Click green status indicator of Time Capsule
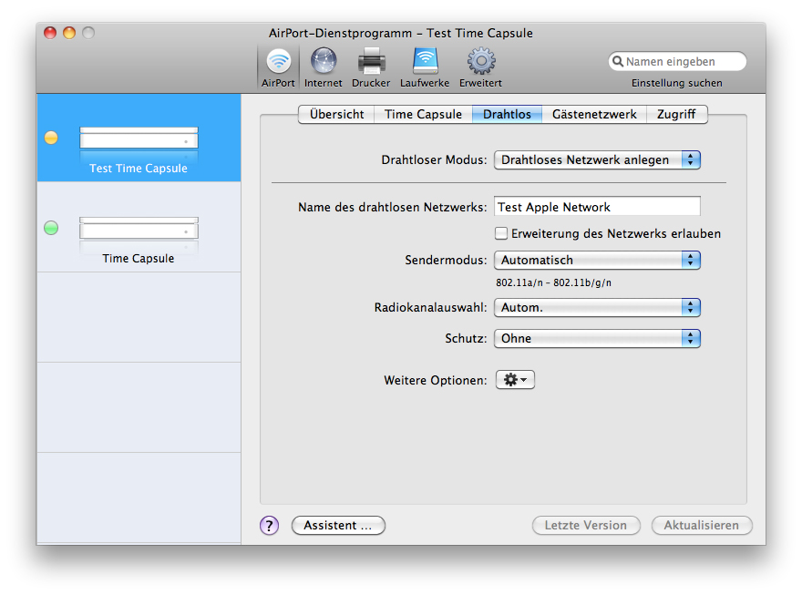Image resolution: width=802 pixels, height=595 pixels. click(51, 228)
